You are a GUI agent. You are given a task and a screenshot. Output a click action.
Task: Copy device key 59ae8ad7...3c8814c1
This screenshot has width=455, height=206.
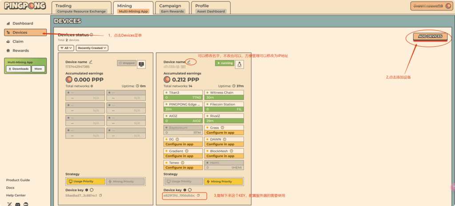(x=100, y=195)
